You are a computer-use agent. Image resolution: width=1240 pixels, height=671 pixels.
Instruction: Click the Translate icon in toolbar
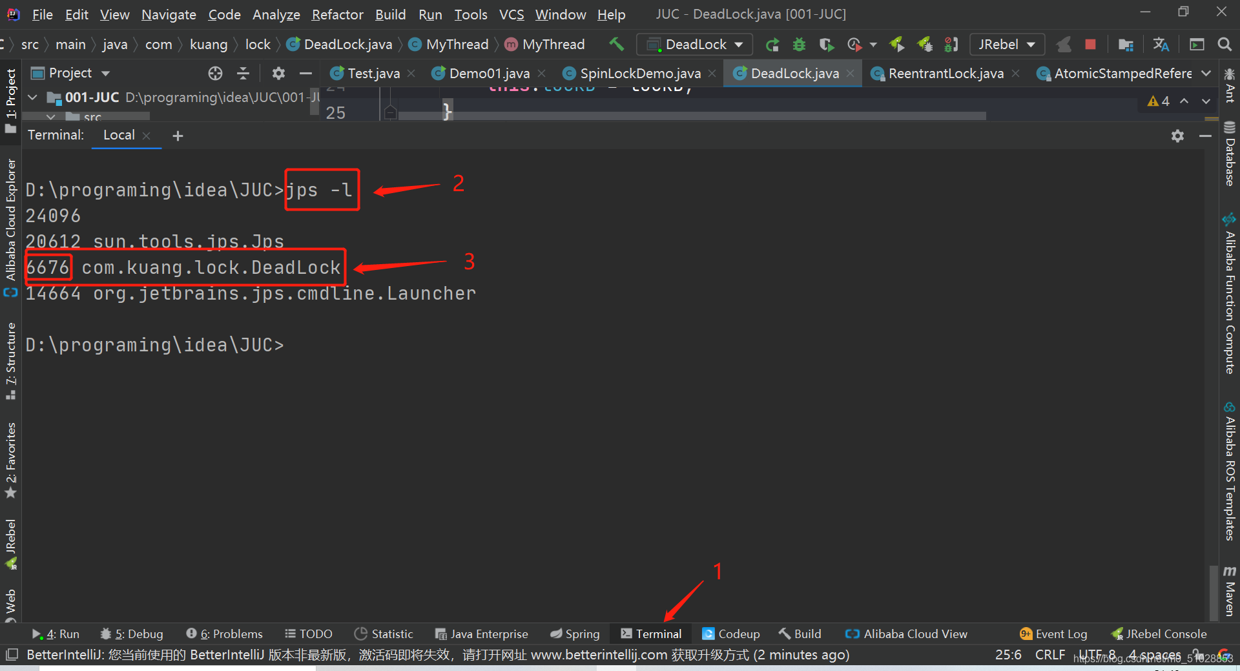[1161, 45]
